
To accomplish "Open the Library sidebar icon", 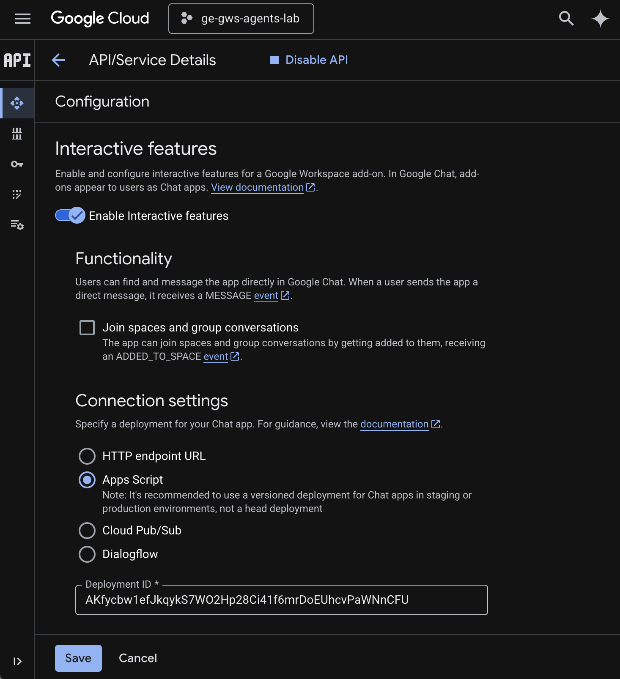I will (17, 134).
